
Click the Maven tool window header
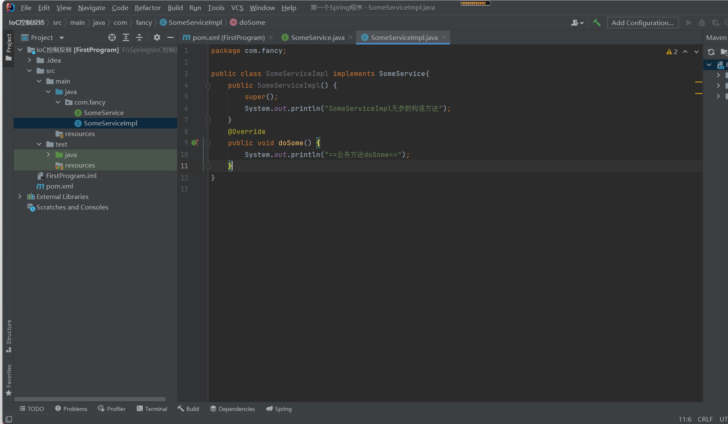tap(716, 37)
